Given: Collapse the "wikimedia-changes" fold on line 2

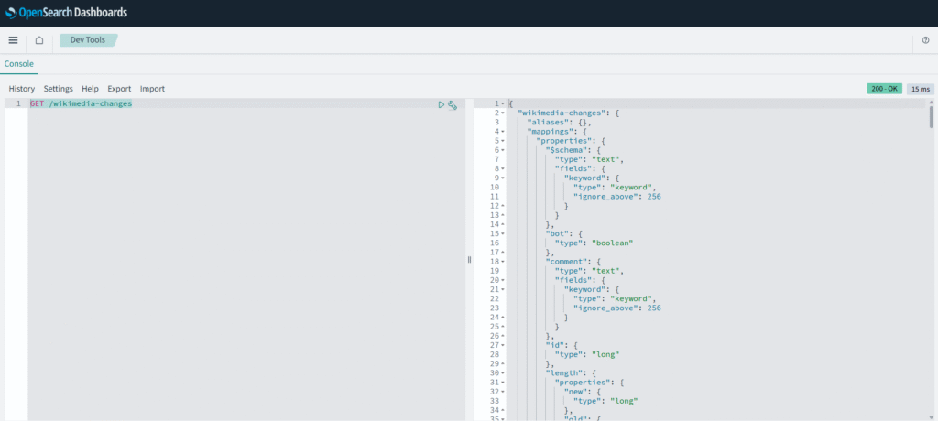Looking at the screenshot, I should tap(503, 113).
